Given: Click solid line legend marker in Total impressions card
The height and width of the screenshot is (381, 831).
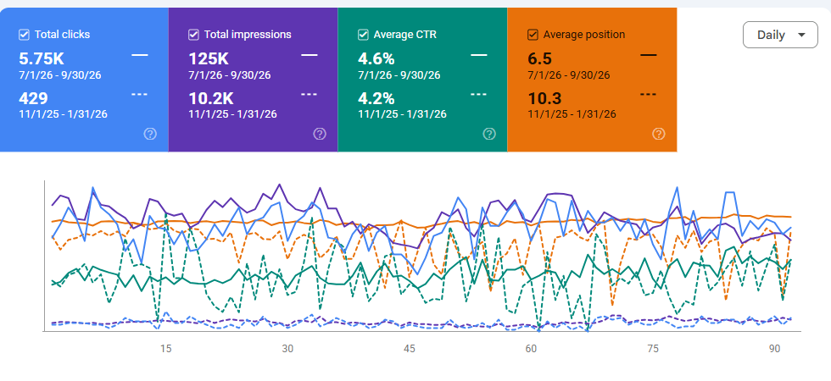Looking at the screenshot, I should [310, 54].
